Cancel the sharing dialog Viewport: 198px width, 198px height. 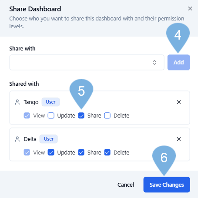click(x=126, y=185)
